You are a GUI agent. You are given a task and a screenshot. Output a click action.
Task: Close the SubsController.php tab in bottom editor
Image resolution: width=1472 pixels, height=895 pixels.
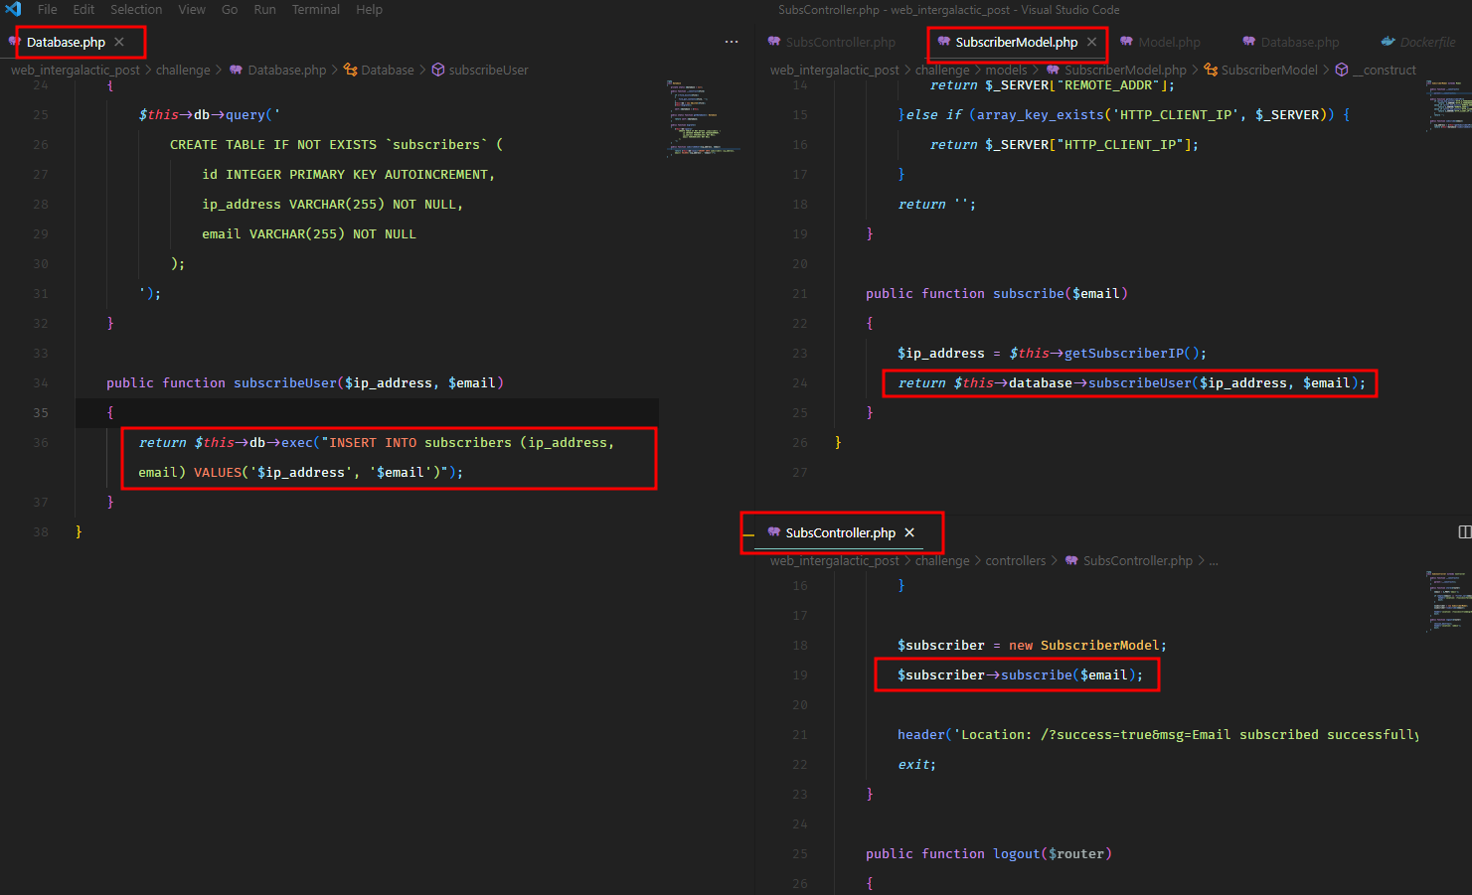909,532
